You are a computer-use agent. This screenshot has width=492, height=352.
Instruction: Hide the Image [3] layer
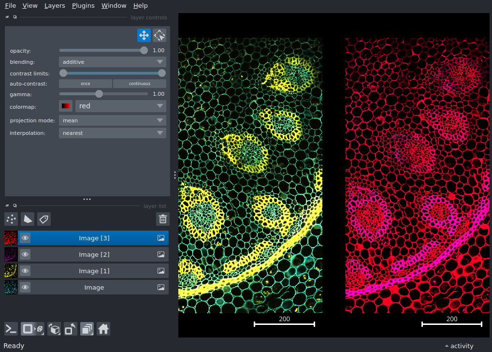coord(25,238)
